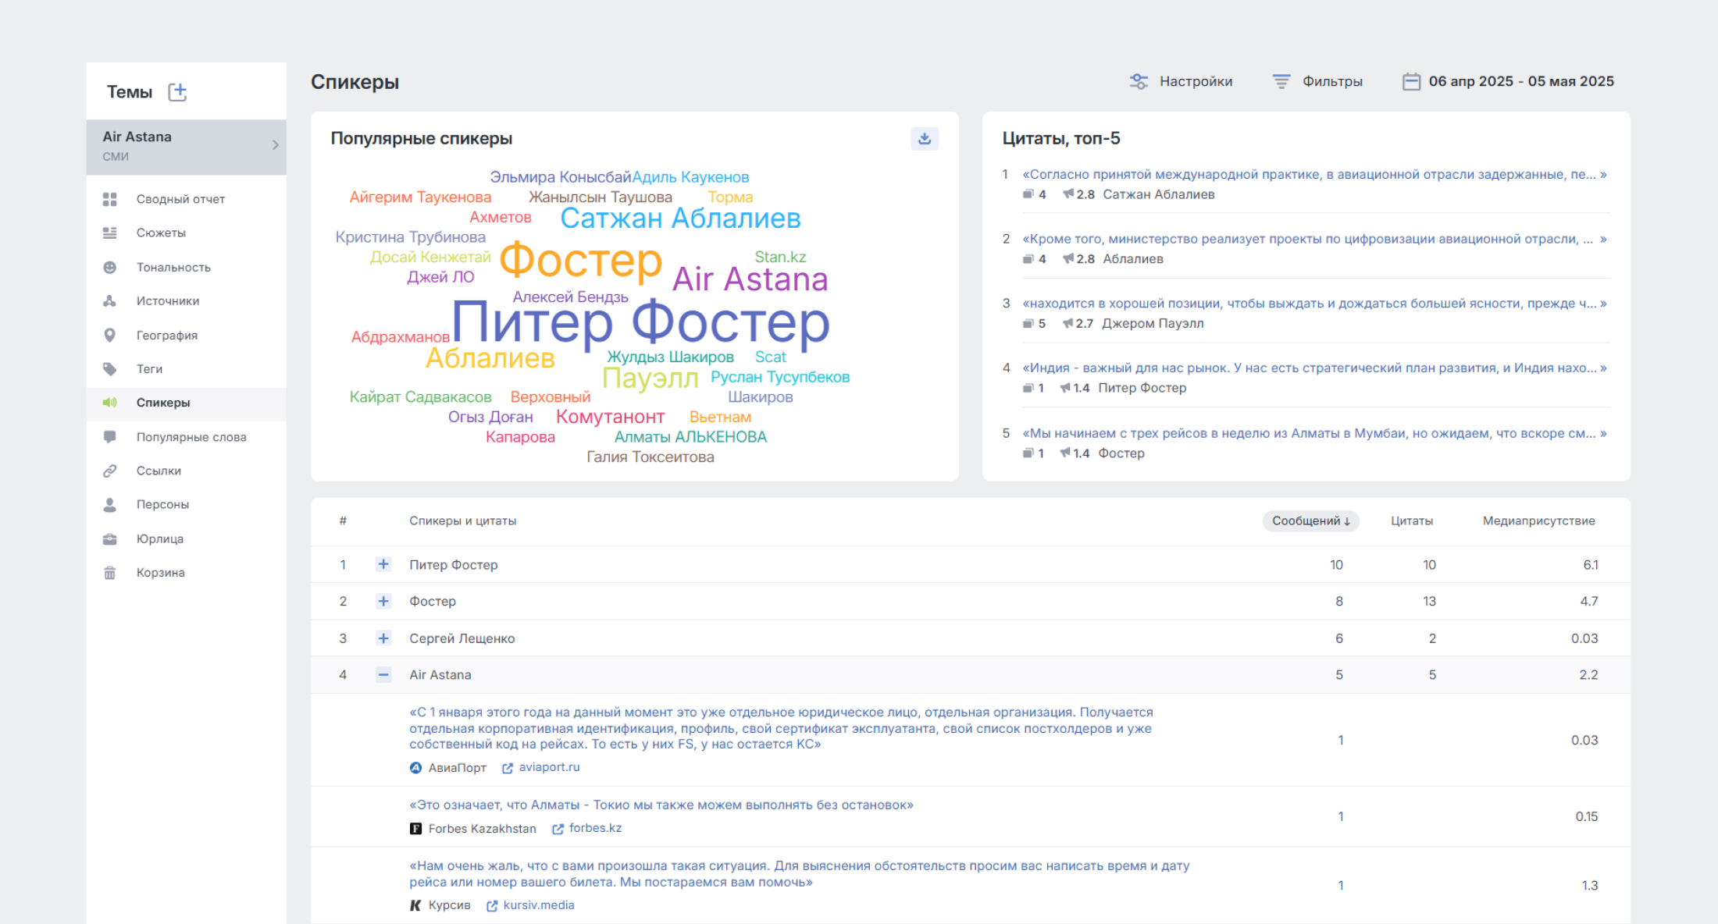This screenshot has height=924, width=1718.
Task: Click the Настройки sliders icon
Action: [x=1139, y=81]
